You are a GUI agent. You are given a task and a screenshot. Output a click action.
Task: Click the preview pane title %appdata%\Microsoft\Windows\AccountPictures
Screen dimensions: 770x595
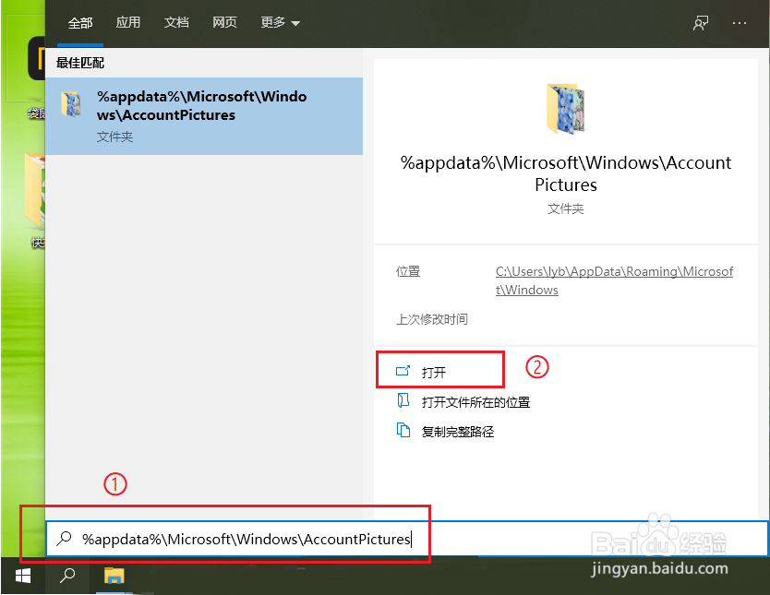[566, 173]
